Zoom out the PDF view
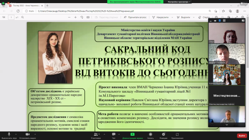The image size is (249, 140). tap(69, 17)
